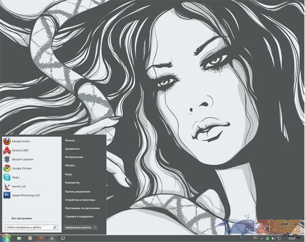Open the arrow next to Завершение работы

[x=96, y=227]
